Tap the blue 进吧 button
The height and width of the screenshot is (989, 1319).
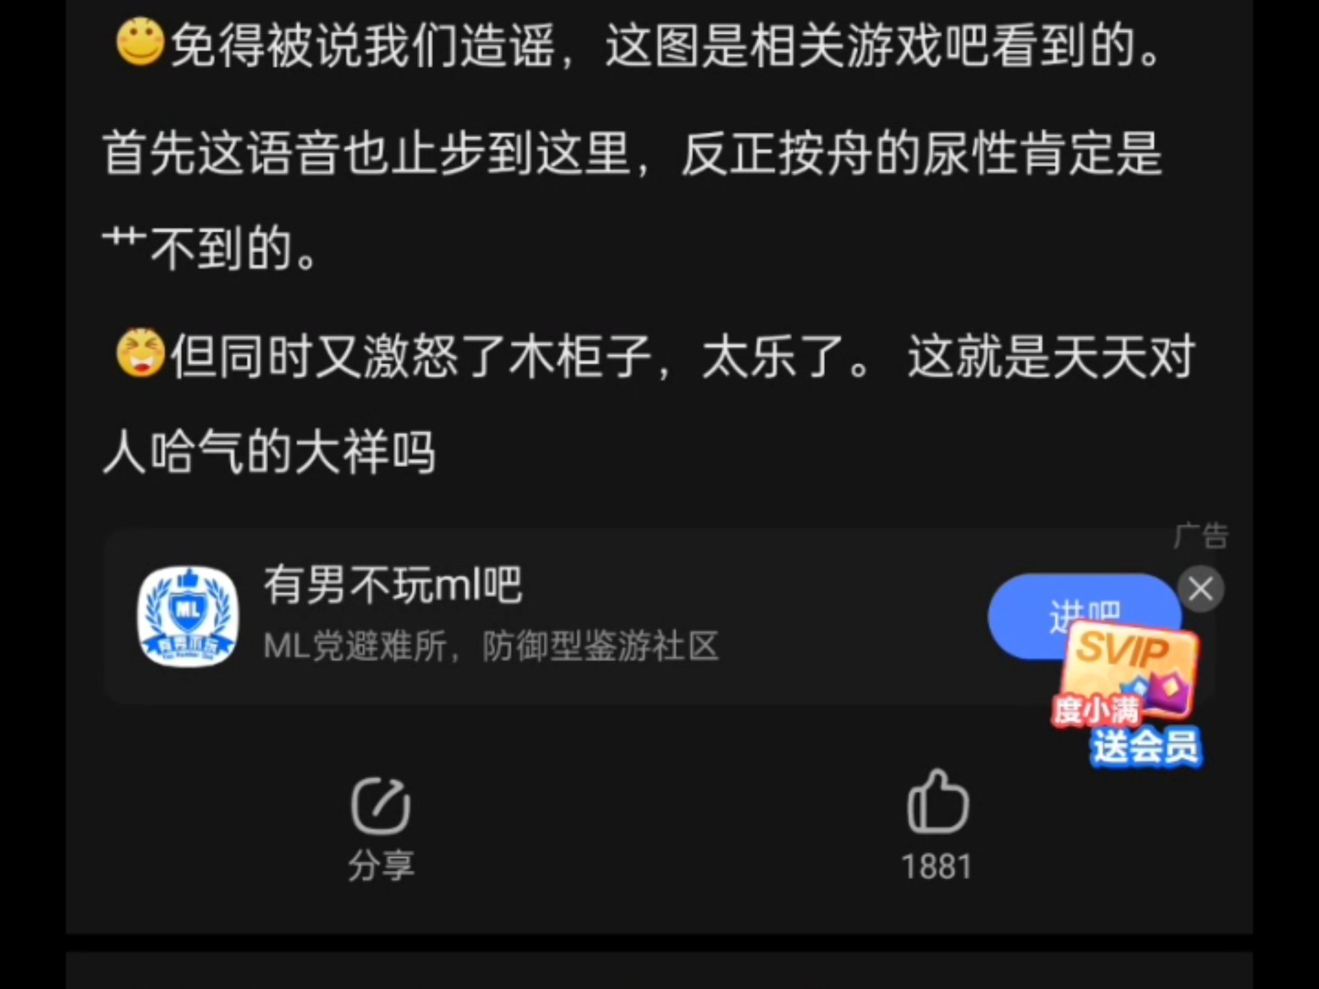tap(1083, 616)
